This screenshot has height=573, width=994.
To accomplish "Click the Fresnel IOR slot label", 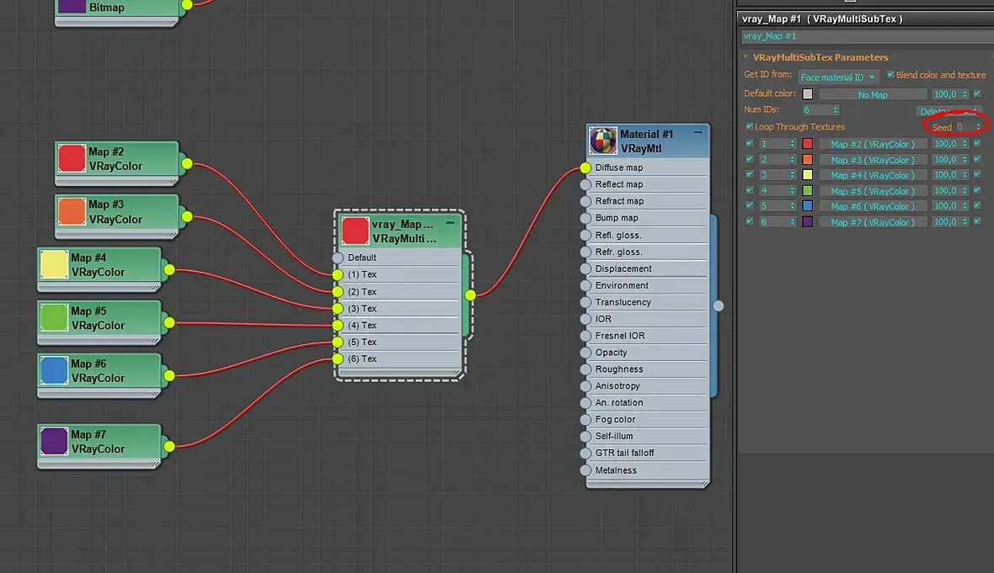I will 620,336.
